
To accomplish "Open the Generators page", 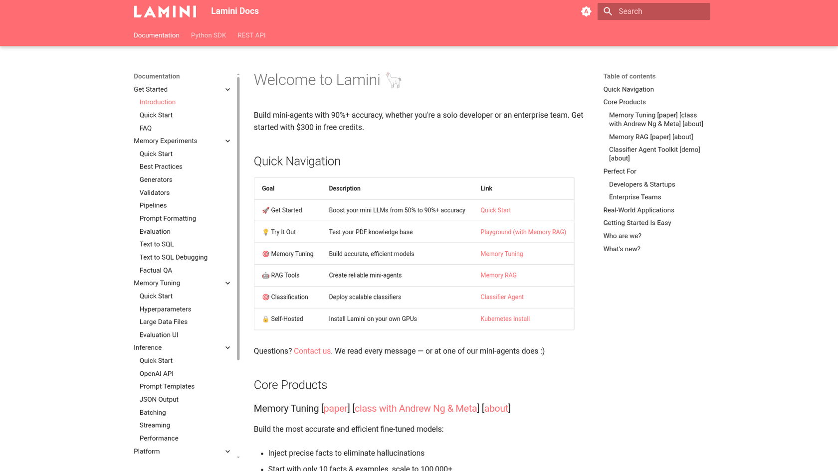I will pos(156,179).
